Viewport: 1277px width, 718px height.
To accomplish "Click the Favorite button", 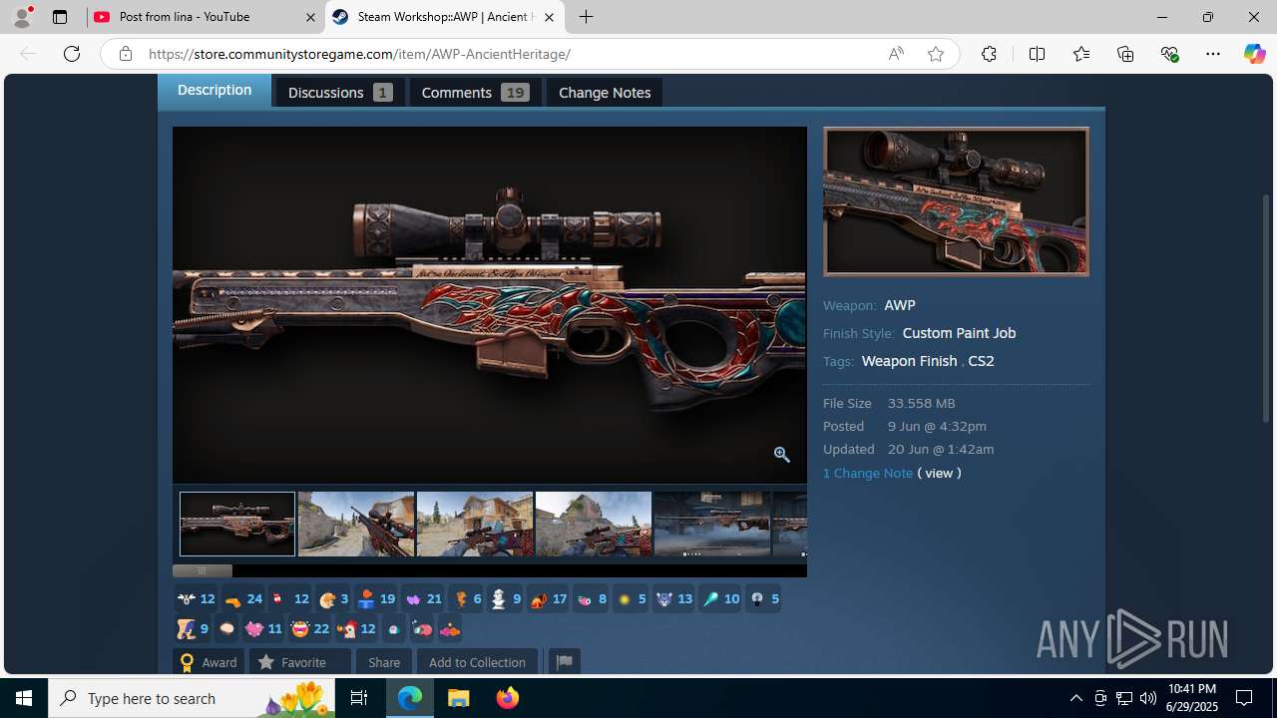I will 300,662.
